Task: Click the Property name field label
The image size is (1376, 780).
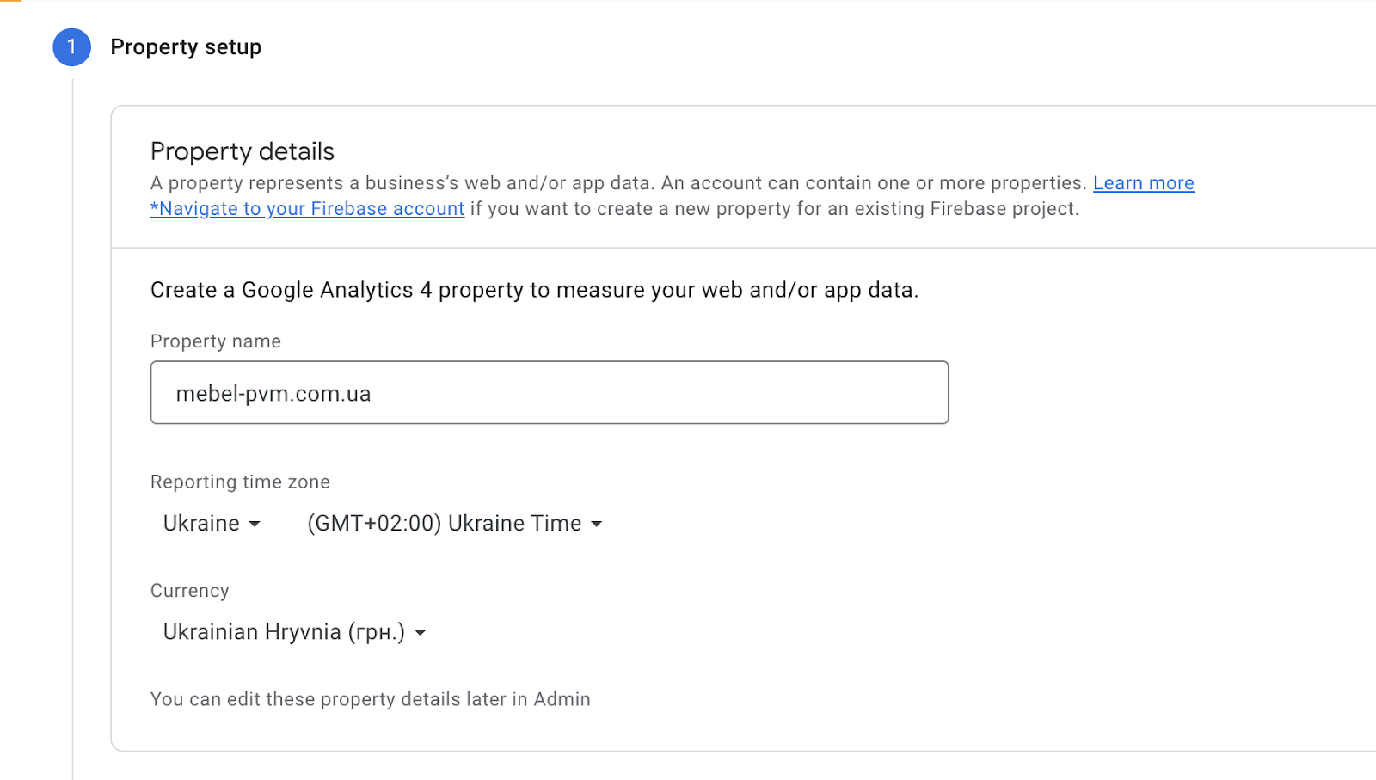Action: [216, 341]
